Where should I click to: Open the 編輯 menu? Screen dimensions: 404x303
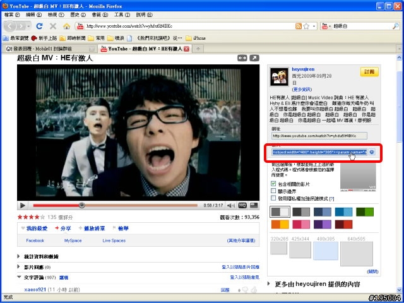[33, 15]
